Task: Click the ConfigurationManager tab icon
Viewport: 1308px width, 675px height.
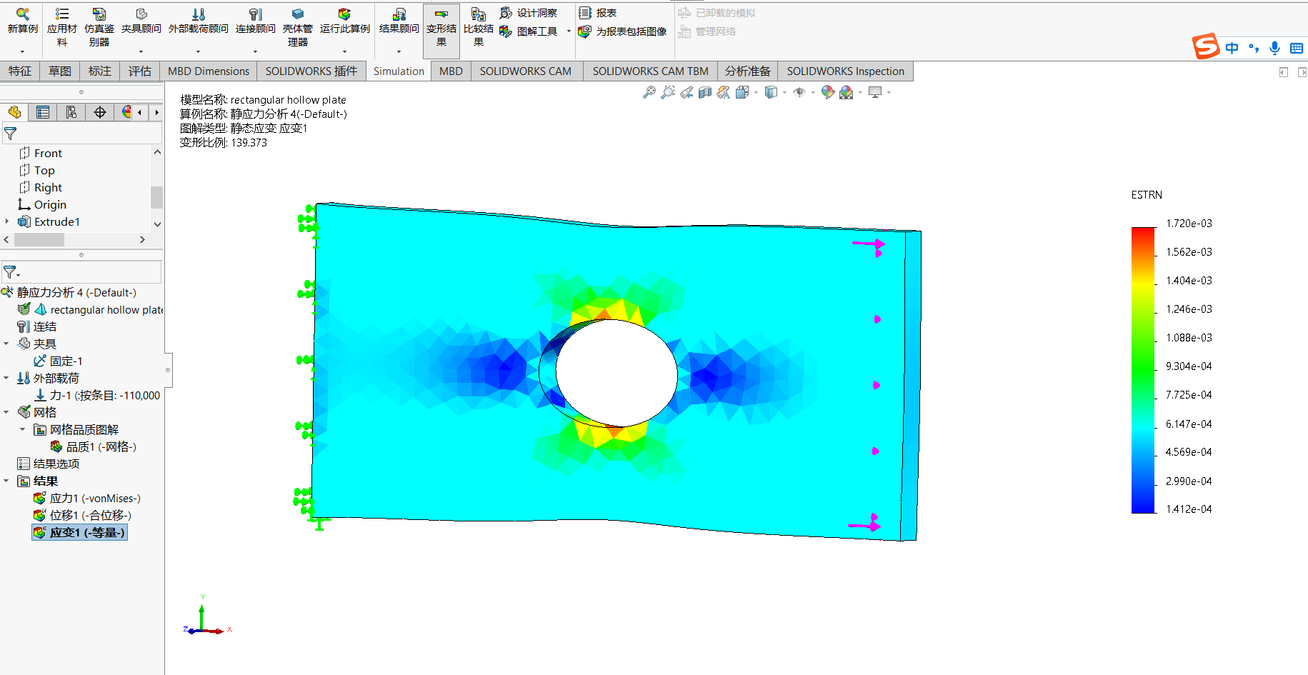Action: 71,112
